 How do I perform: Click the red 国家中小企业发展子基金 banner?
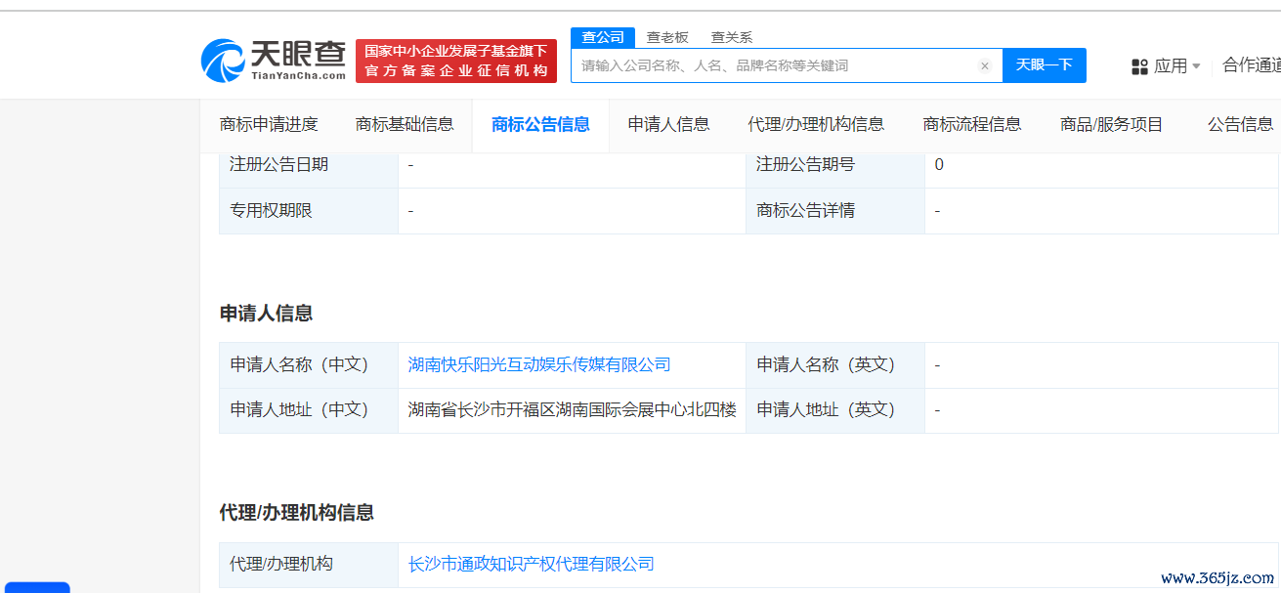(x=456, y=61)
